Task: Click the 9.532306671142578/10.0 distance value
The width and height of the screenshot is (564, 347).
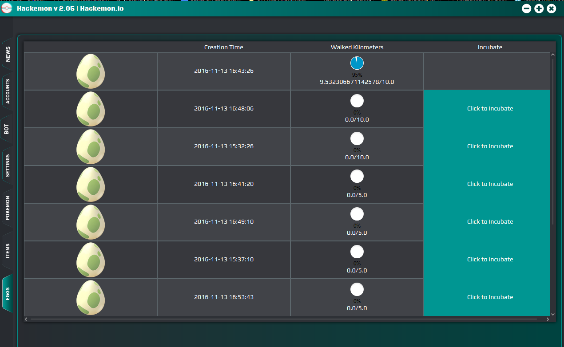Action: coord(357,82)
